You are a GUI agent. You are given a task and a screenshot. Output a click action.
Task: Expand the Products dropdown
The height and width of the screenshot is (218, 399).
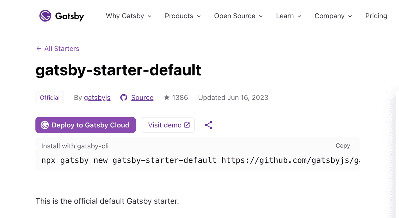[x=183, y=16]
